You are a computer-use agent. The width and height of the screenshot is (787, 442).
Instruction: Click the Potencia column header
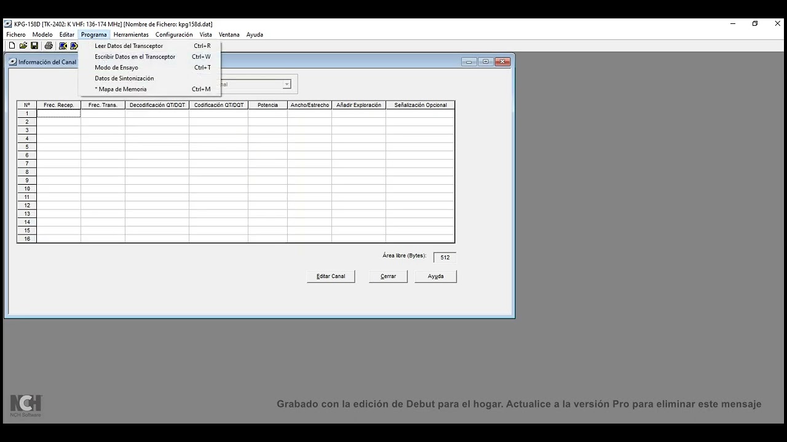[x=268, y=105]
